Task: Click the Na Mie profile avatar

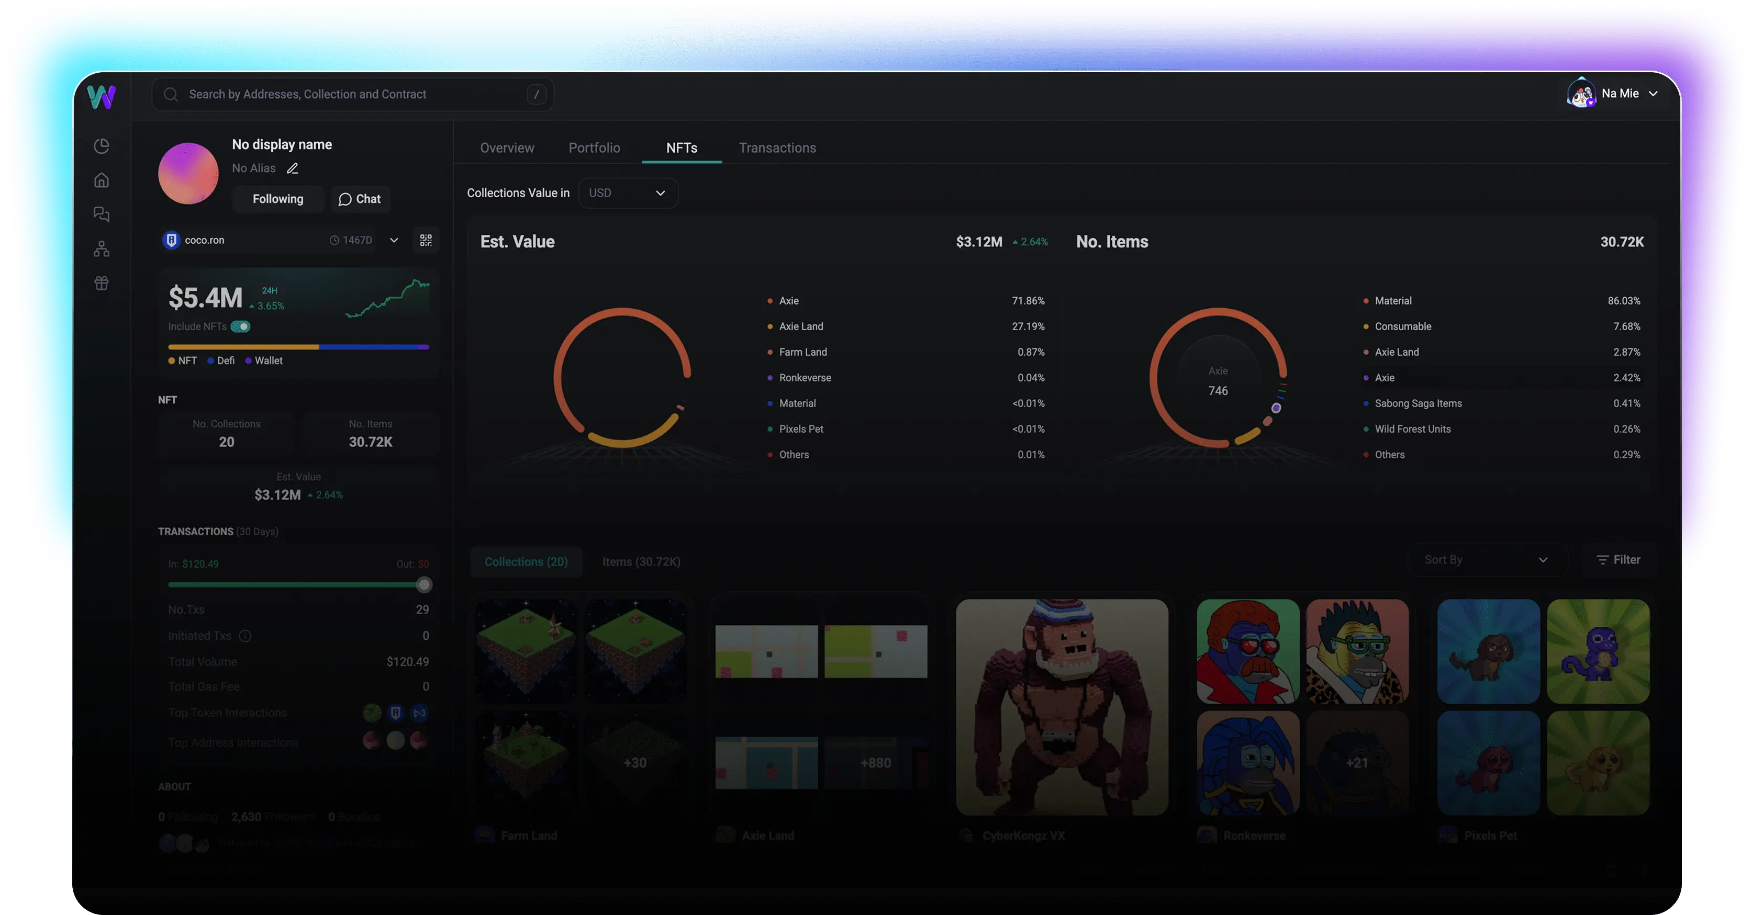Action: tap(1581, 94)
